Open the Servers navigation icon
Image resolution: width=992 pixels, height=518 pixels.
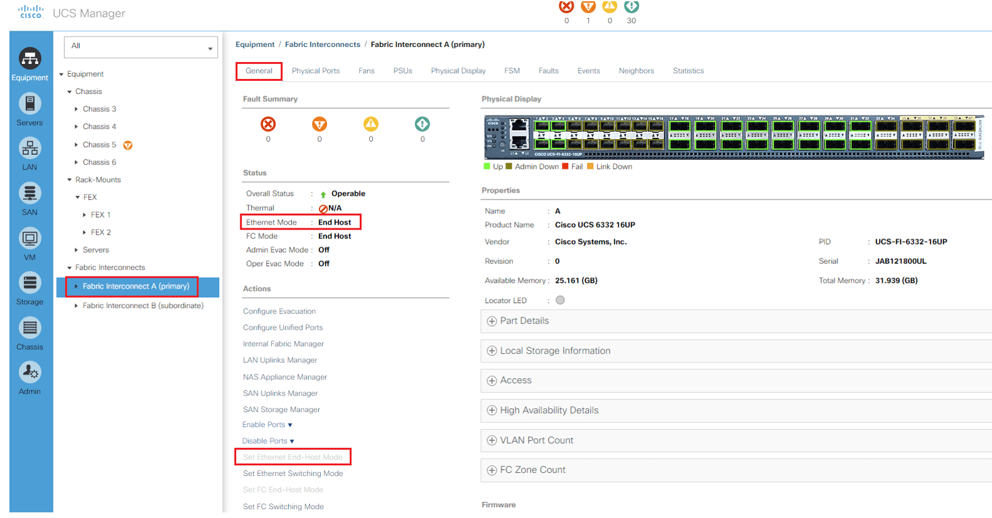click(x=30, y=103)
